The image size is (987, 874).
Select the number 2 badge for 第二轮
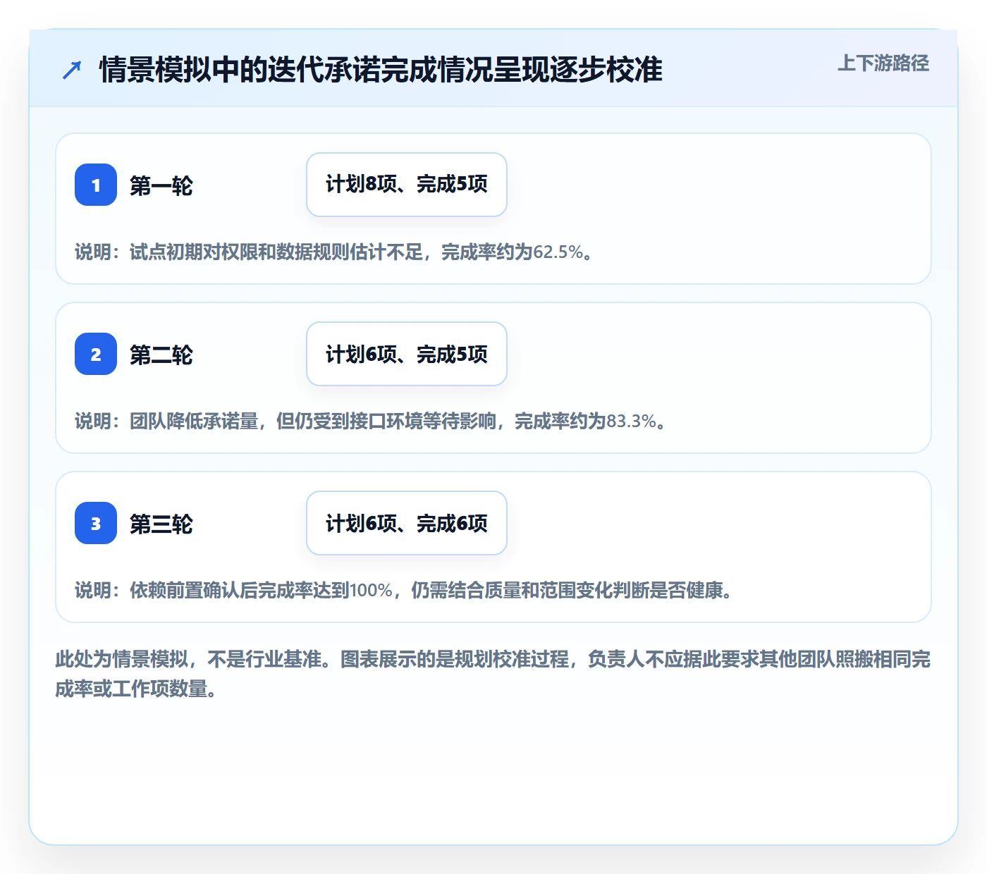96,354
